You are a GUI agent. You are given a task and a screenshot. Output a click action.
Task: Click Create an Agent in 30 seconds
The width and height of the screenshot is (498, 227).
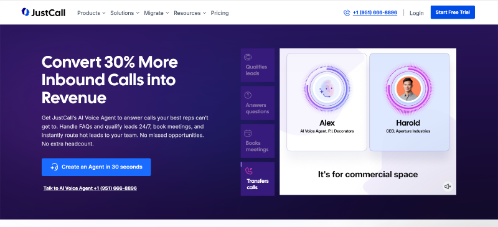(96, 167)
